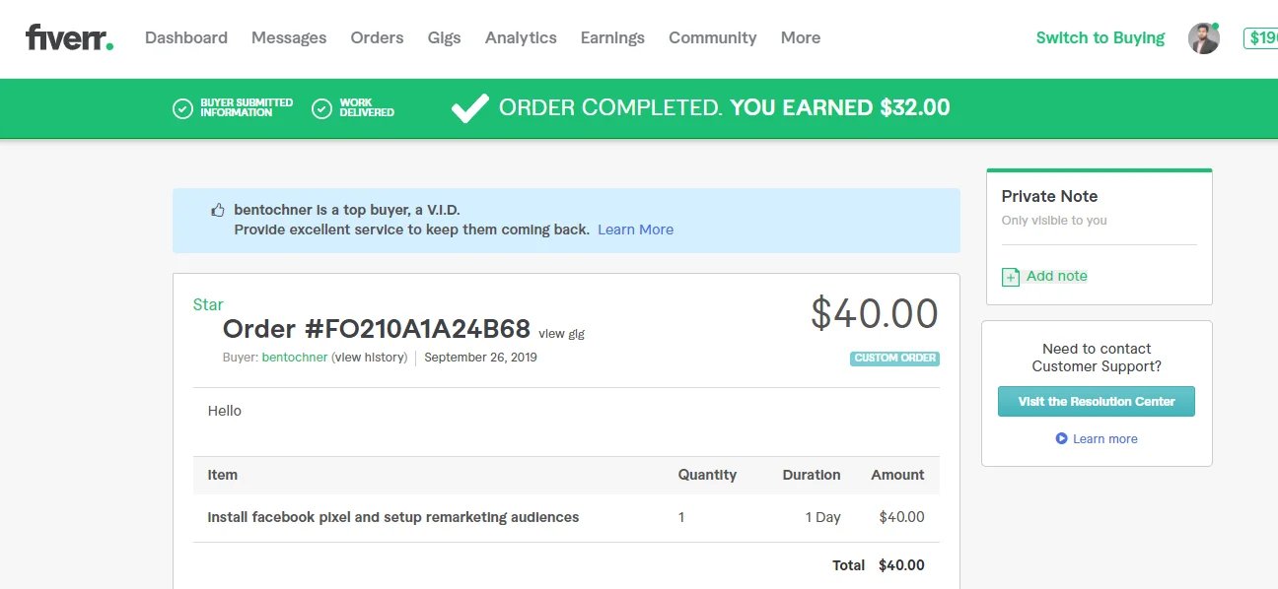The height and width of the screenshot is (589, 1278).
Task: Click the Add note plus icon
Action: [x=1011, y=277]
